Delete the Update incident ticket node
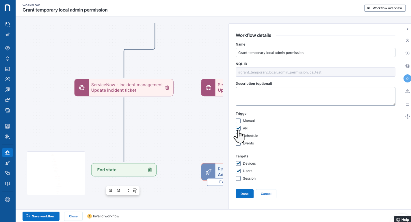This screenshot has width=411, height=222. pyautogui.click(x=167, y=88)
